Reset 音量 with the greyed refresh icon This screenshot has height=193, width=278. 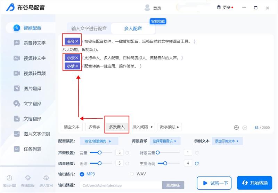[x=127, y=153]
